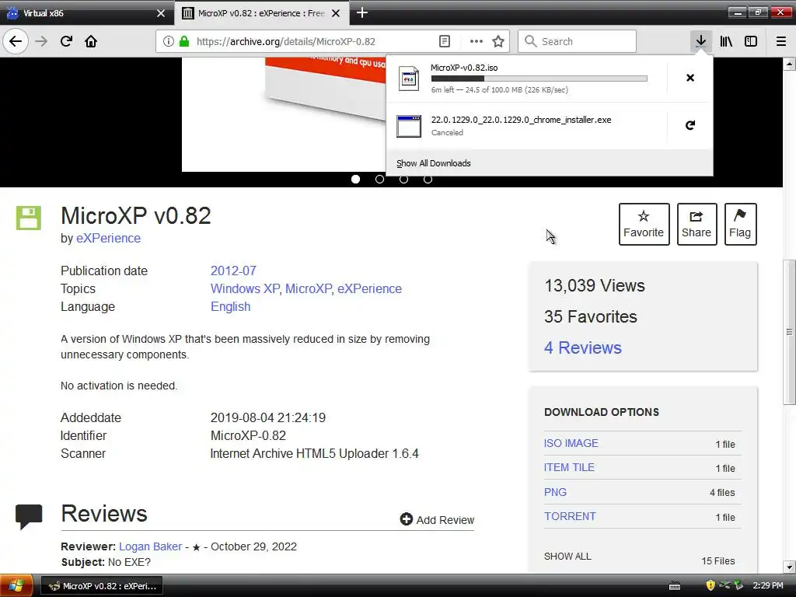Download the ISO IMAGE option
The image size is (796, 597).
571,443
